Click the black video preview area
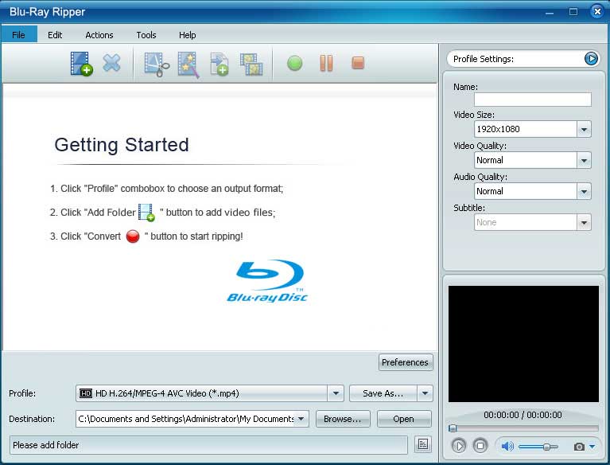This screenshot has width=610, height=465. [523, 344]
